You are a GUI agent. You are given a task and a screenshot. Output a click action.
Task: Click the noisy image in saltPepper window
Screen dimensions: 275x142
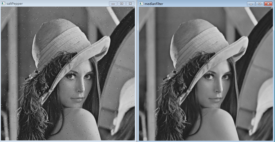[x=68, y=74]
